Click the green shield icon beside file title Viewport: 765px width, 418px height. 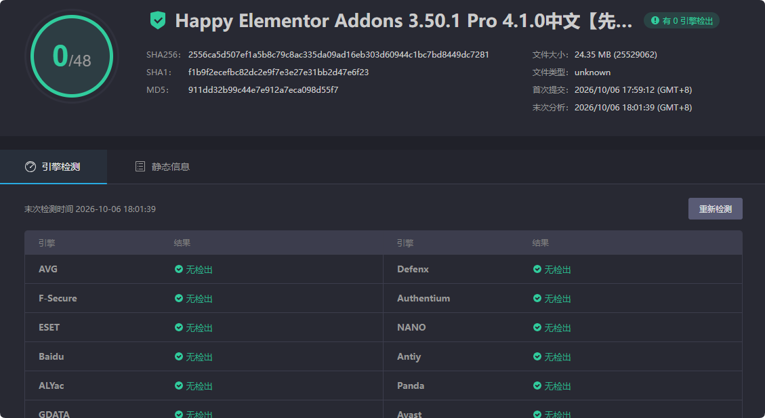[158, 20]
